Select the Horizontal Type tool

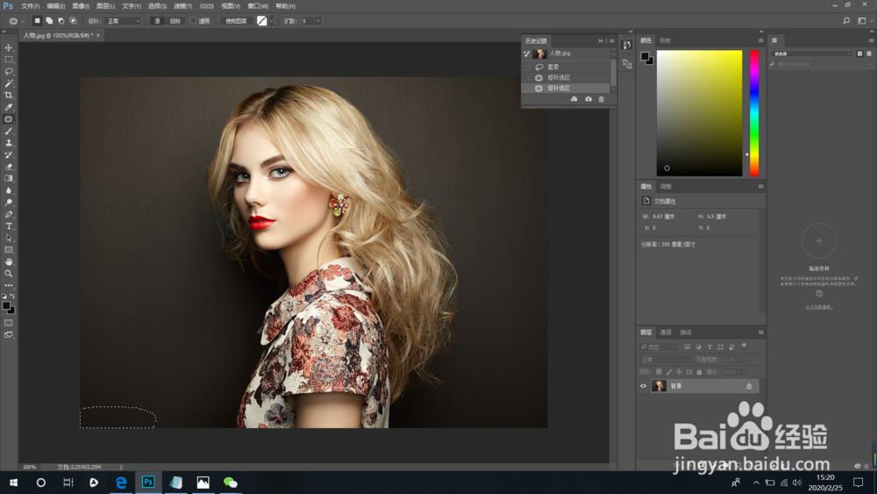9,226
